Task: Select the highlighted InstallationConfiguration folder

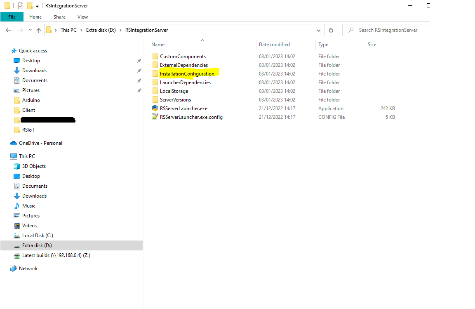Action: 187,74
